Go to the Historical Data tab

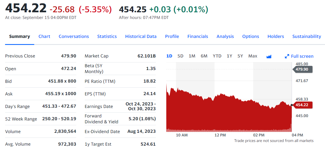coord(141,36)
